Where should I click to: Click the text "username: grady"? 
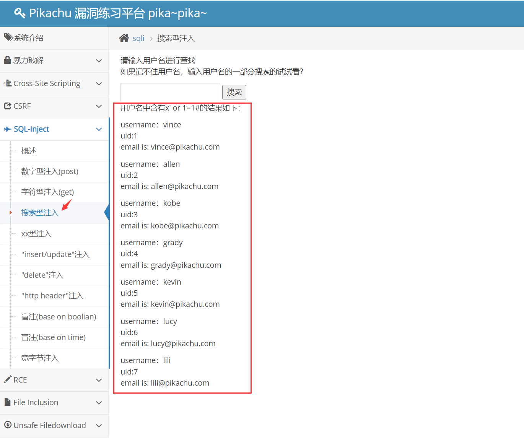tap(151, 243)
